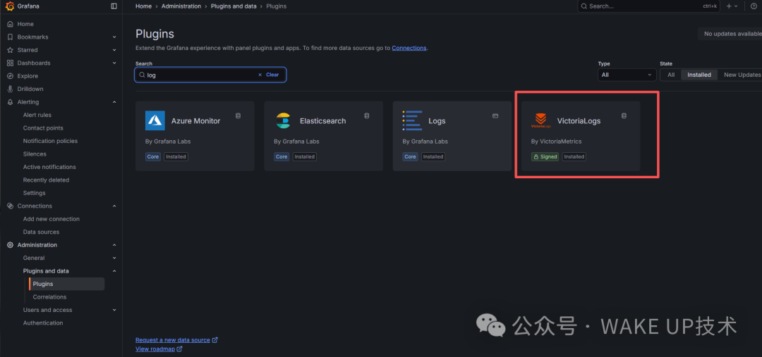Open Alert rules in sidebar
Screen dimensions: 762x357
[x=37, y=115]
